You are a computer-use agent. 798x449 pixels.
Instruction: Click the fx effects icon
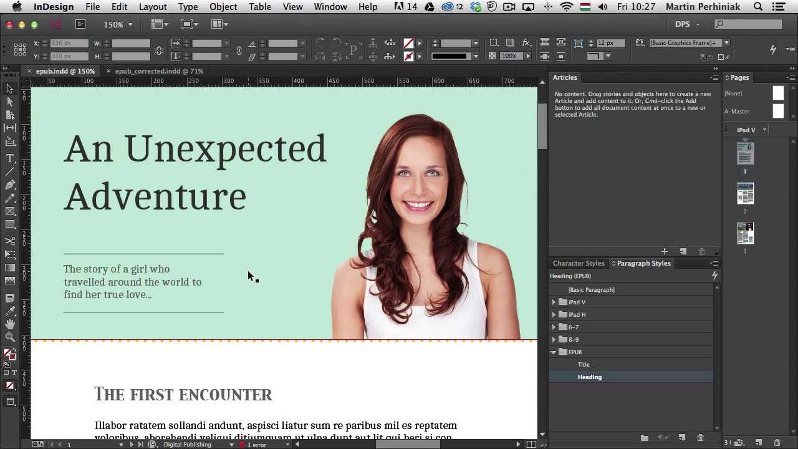(x=527, y=43)
